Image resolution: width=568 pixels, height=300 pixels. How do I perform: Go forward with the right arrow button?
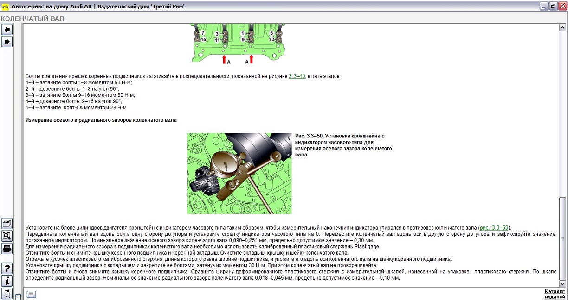(x=7, y=42)
